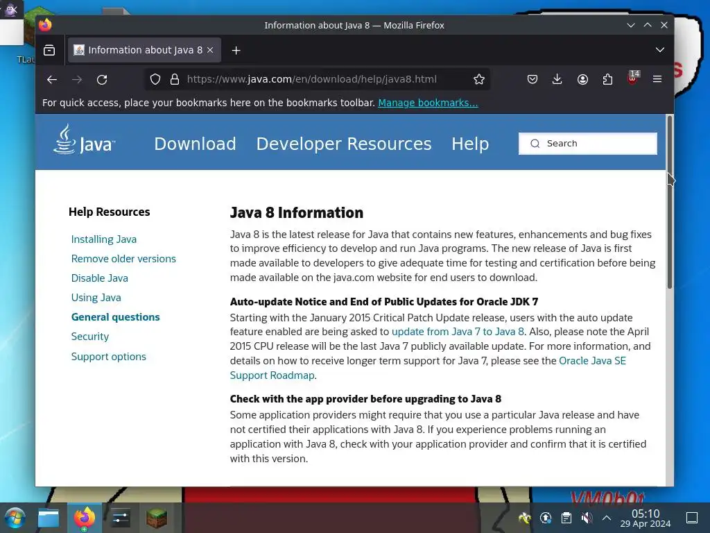Image resolution: width=710 pixels, height=533 pixels.
Task: Open the Firefox downloads panel
Action: [x=557, y=79]
